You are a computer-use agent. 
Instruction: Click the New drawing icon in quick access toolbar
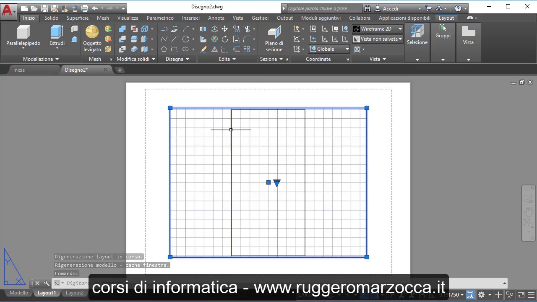[24, 8]
